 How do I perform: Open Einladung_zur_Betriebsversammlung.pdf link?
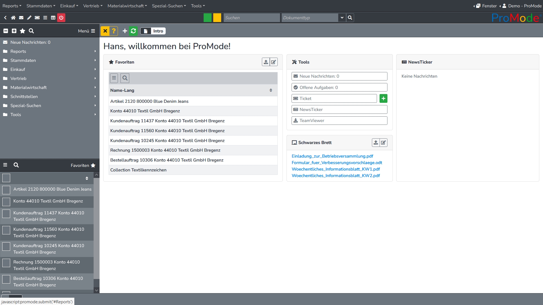click(x=332, y=156)
